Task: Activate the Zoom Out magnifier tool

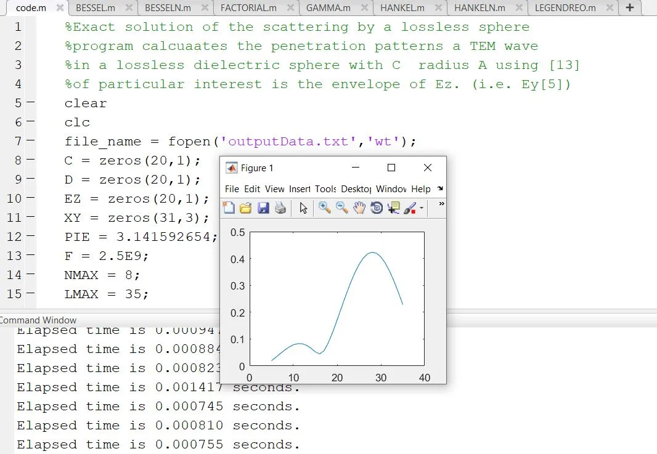Action: coord(342,208)
